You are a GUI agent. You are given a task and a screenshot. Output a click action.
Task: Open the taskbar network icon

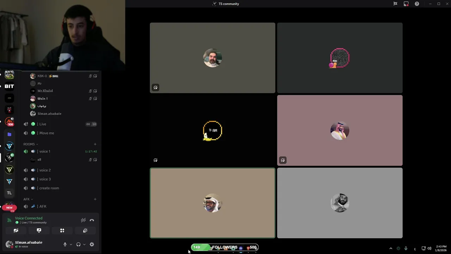tap(424, 248)
